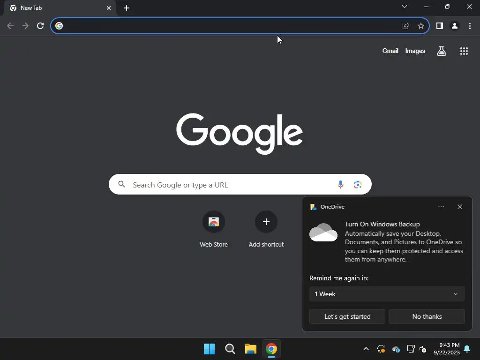Close the New Tab tab

point(109,8)
